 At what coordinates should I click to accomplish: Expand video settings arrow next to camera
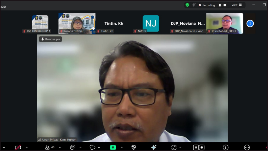click(26, 147)
